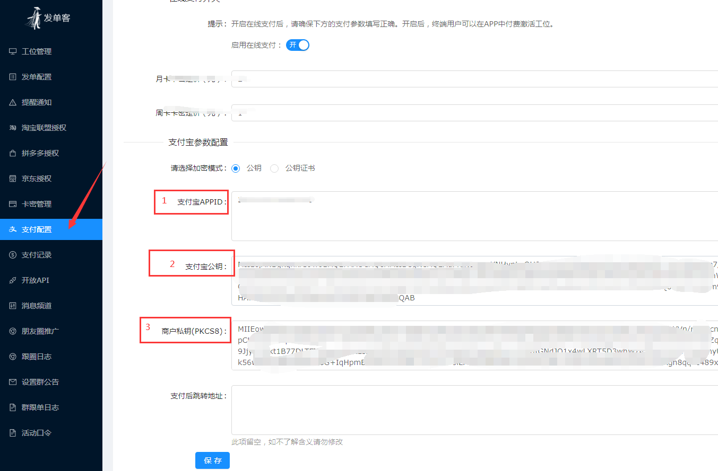View 支付记录 page

(51, 255)
